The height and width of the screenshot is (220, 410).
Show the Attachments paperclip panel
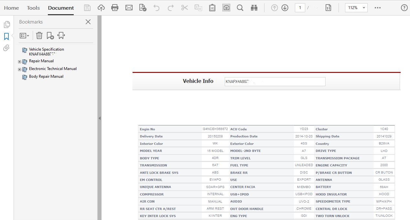click(x=6, y=48)
